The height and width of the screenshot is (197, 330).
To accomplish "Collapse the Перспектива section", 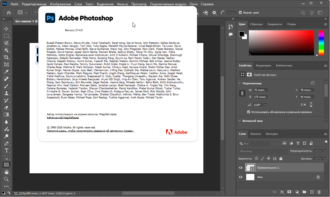I will pos(239,83).
